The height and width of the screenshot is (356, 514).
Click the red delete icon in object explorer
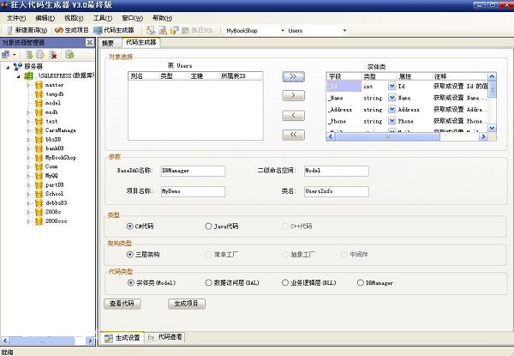click(x=52, y=55)
